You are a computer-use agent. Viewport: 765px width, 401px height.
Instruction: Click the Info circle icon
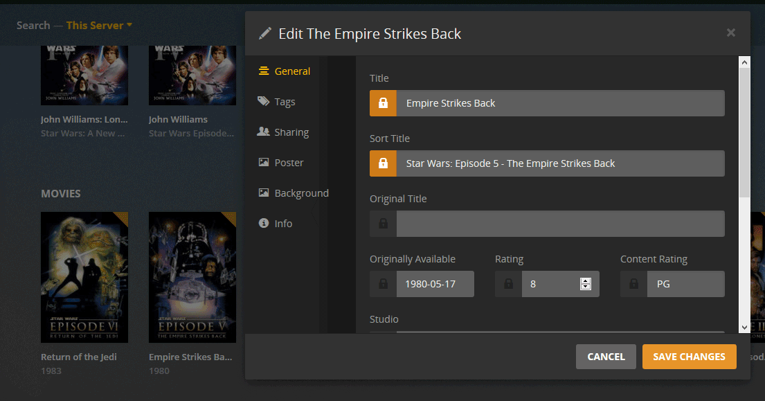pyautogui.click(x=264, y=223)
